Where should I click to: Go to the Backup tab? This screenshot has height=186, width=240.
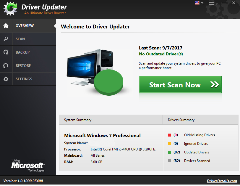(x=28, y=52)
